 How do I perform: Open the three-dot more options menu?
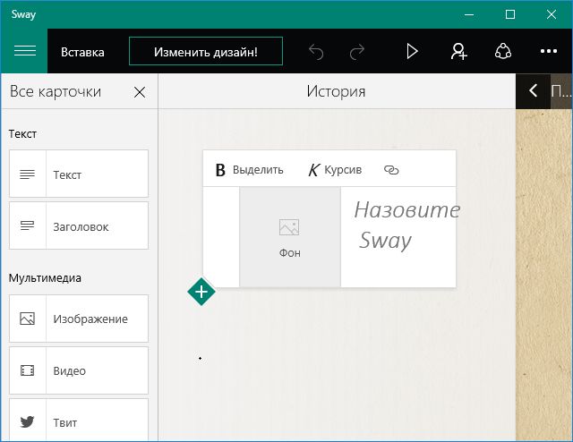pyautogui.click(x=548, y=51)
